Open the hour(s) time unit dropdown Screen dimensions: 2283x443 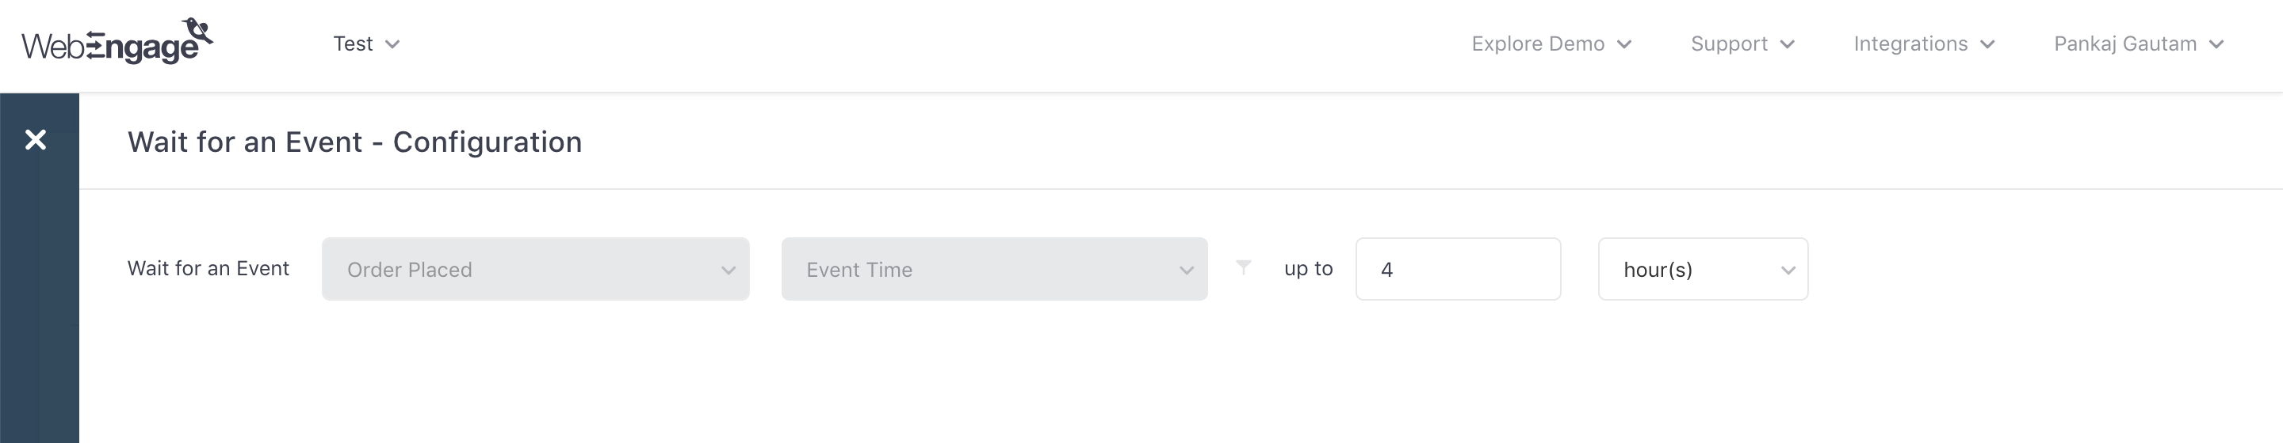tap(1703, 269)
